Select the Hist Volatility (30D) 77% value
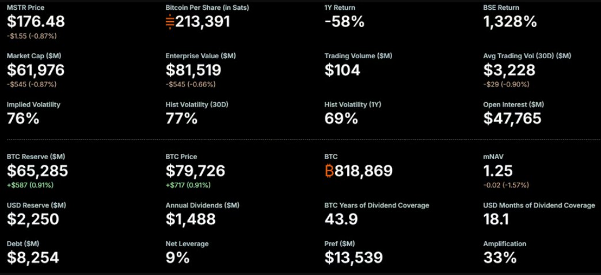The image size is (601, 275). click(182, 118)
